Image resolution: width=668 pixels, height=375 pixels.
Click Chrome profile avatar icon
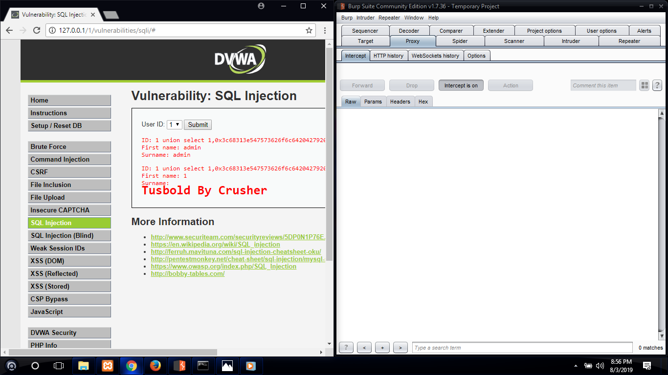tap(261, 6)
